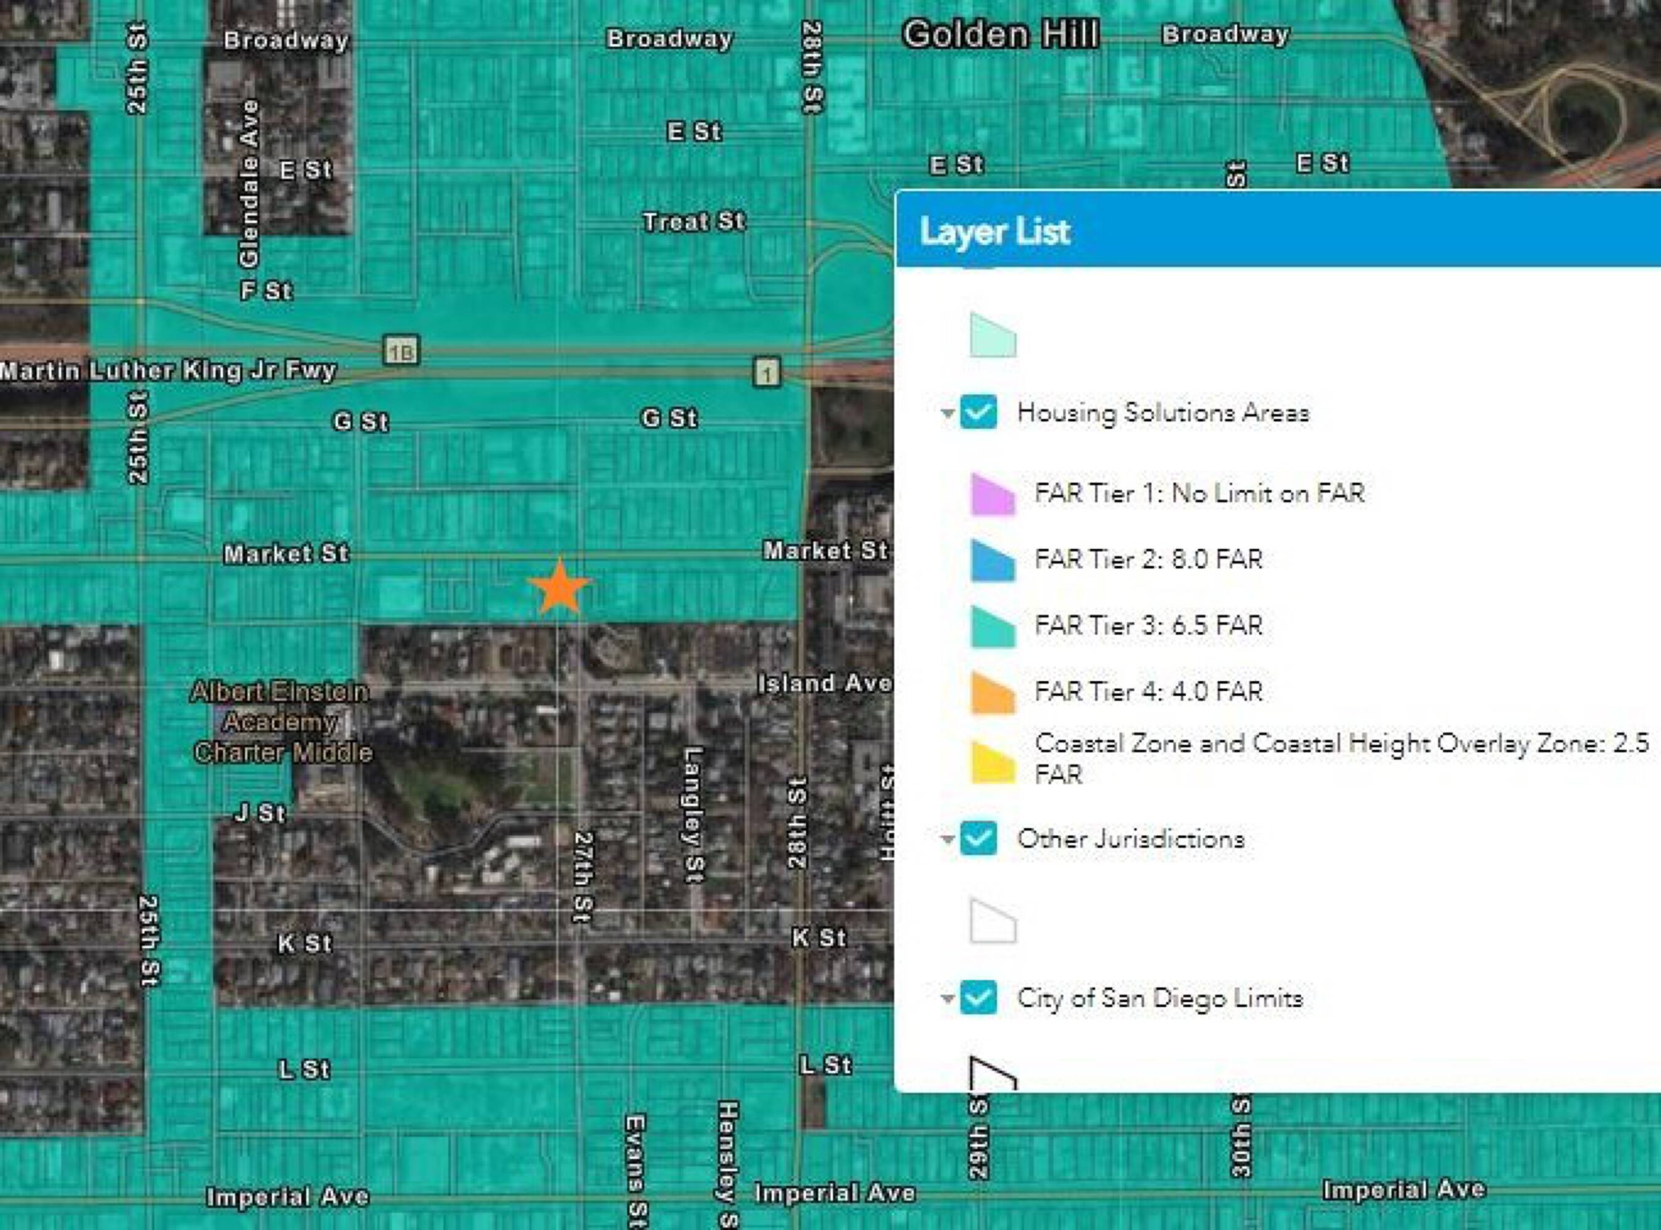Click the FAR Tier 4 orange swatch

tap(993, 692)
